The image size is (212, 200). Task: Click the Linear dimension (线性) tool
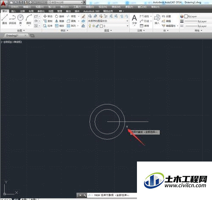point(144,16)
